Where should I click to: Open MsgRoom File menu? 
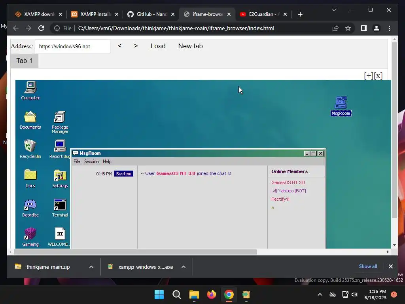77,161
